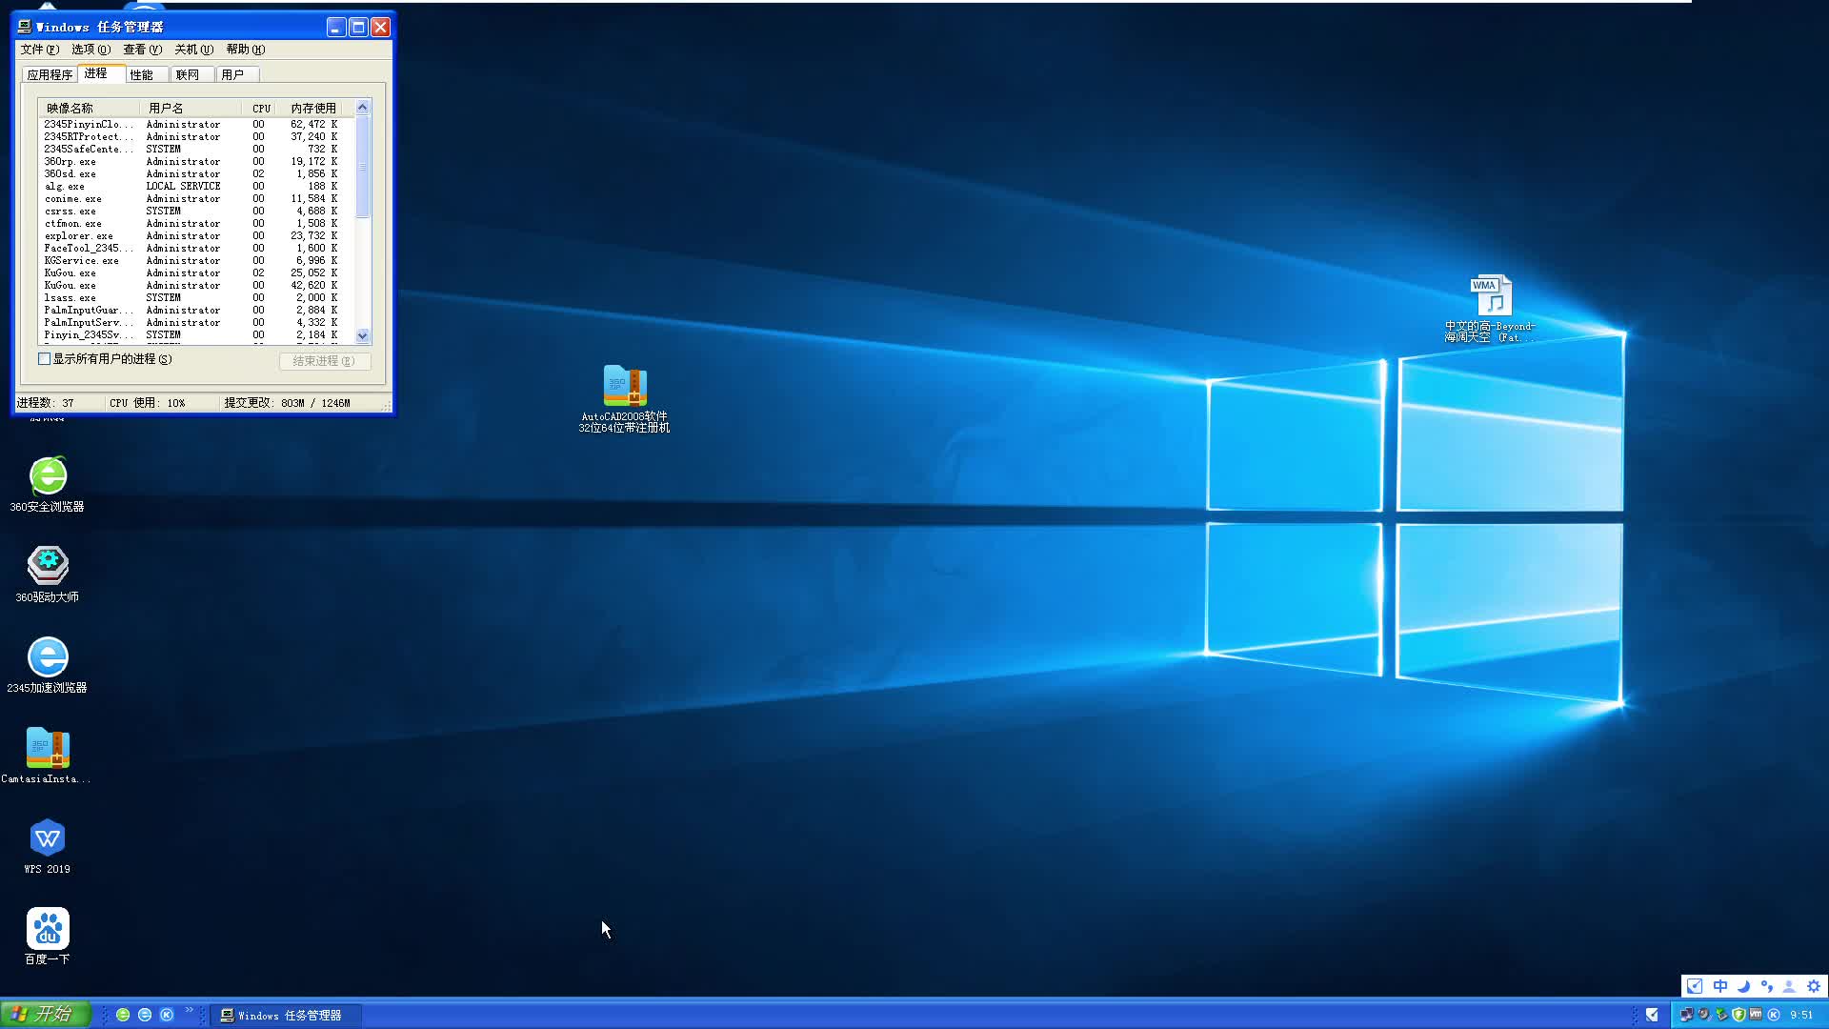Enable show processes from all users checkbox
Viewport: 1829px width, 1029px height.
[45, 359]
